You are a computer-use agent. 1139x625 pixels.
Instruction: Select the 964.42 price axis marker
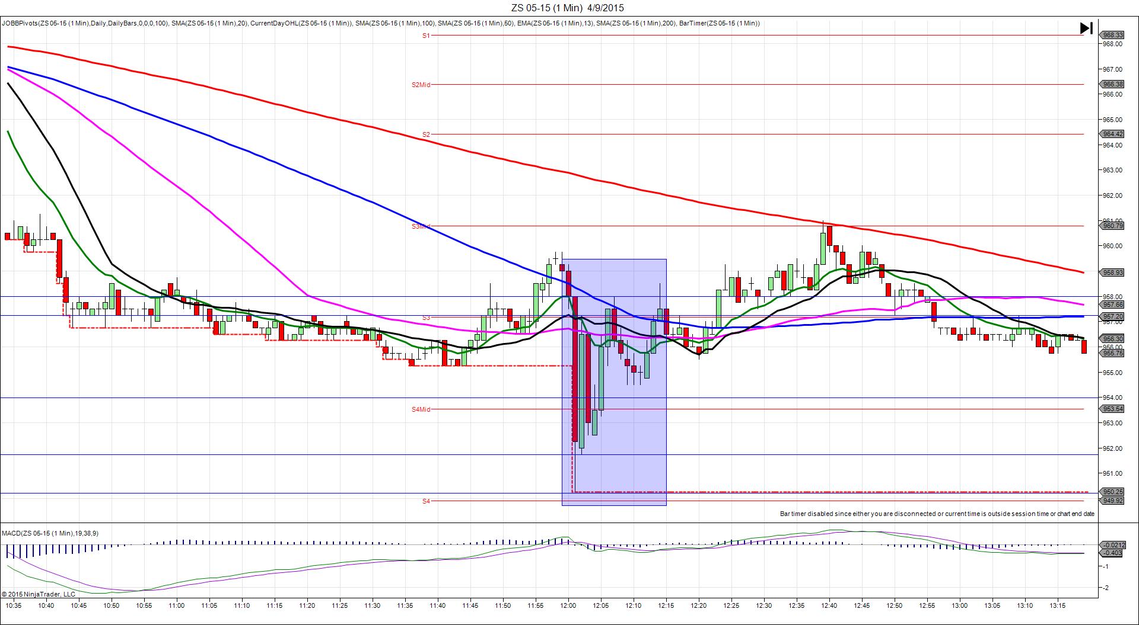coord(1112,134)
